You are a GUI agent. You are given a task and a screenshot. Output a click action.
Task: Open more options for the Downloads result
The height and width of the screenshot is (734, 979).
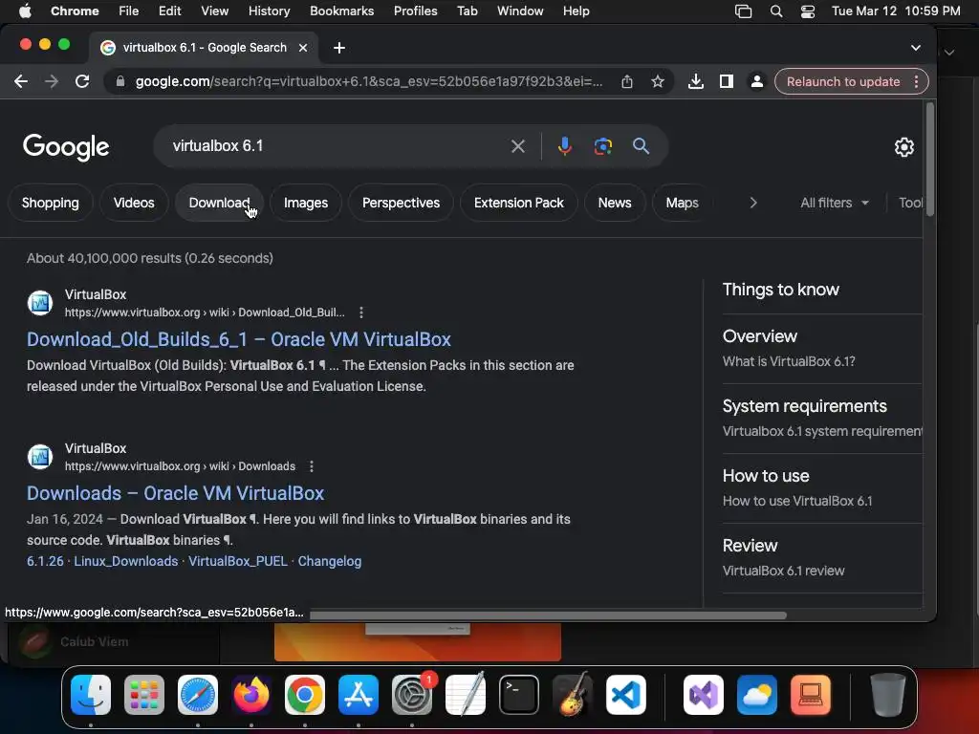(312, 466)
